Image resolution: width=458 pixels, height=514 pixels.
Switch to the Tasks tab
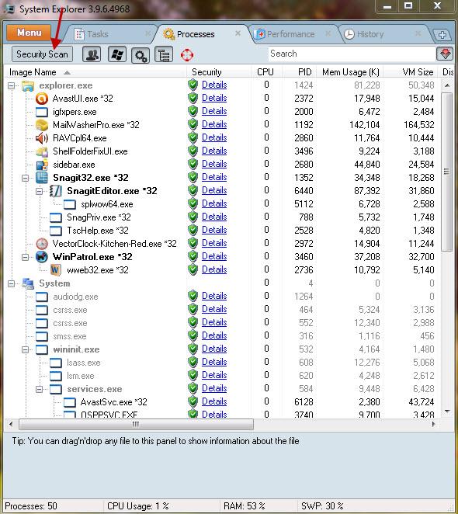coord(112,34)
